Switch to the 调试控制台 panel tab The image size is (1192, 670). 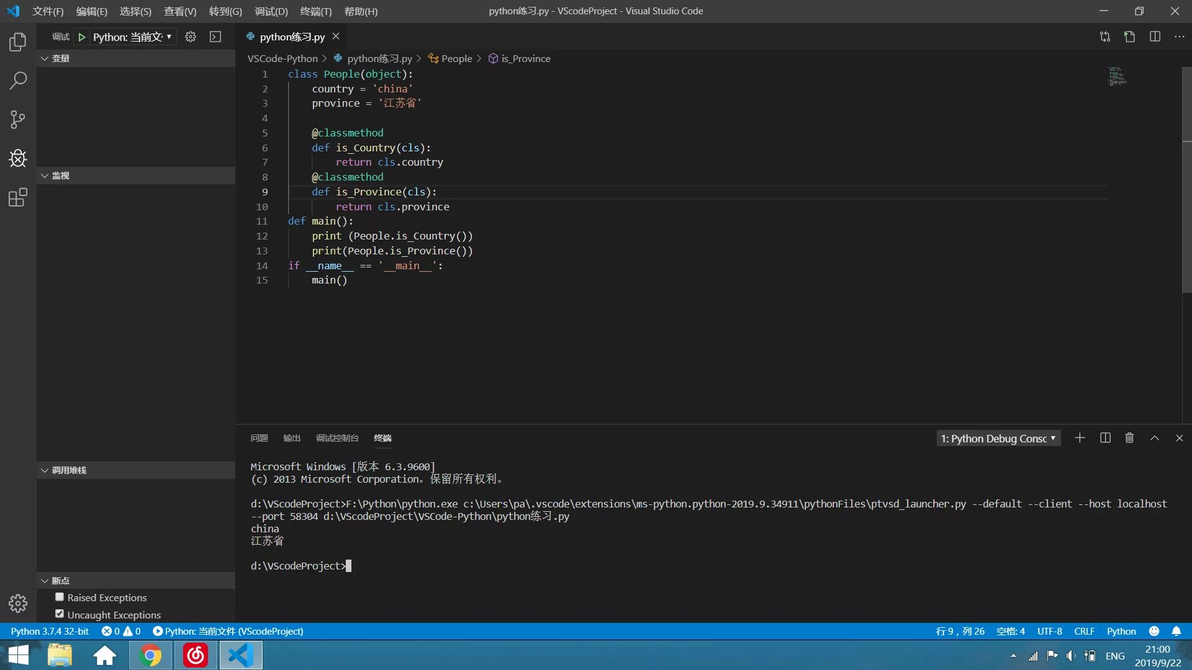pos(337,438)
